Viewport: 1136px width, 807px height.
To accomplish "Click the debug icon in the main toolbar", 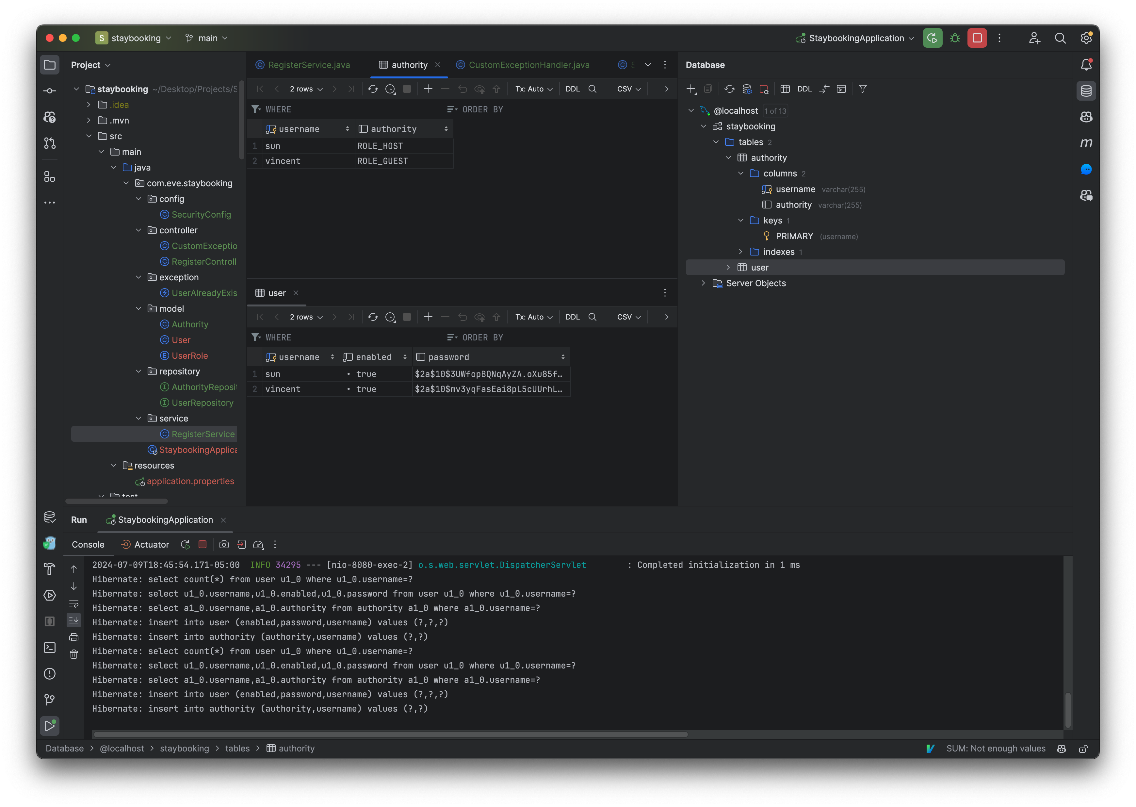I will (x=955, y=38).
